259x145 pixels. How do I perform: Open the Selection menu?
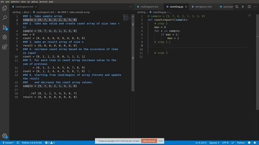(15, 2)
